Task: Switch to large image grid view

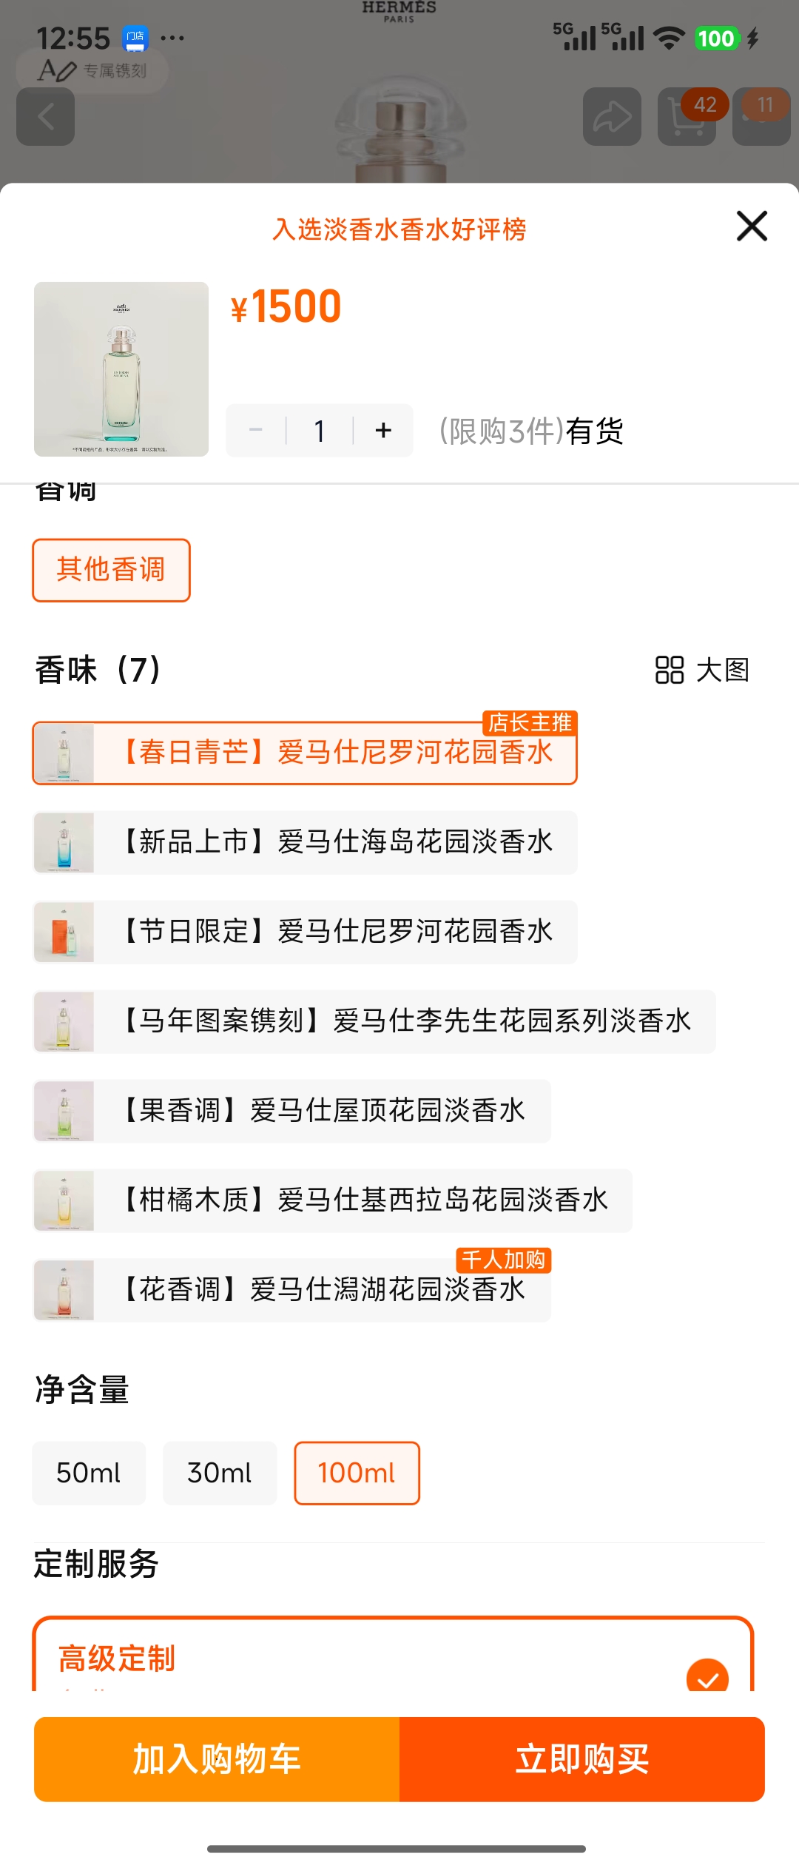Action: click(x=702, y=670)
